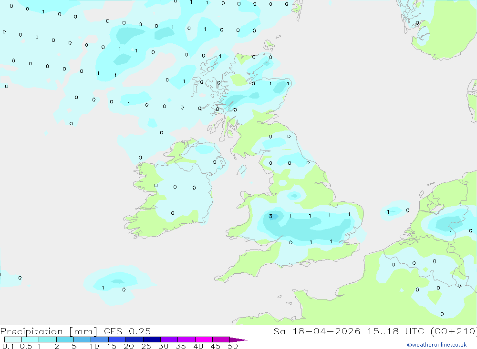This screenshot has height=349, width=477.
Task: Click the 45–50 mm legend color swatch
Action: pyautogui.click(x=221, y=339)
